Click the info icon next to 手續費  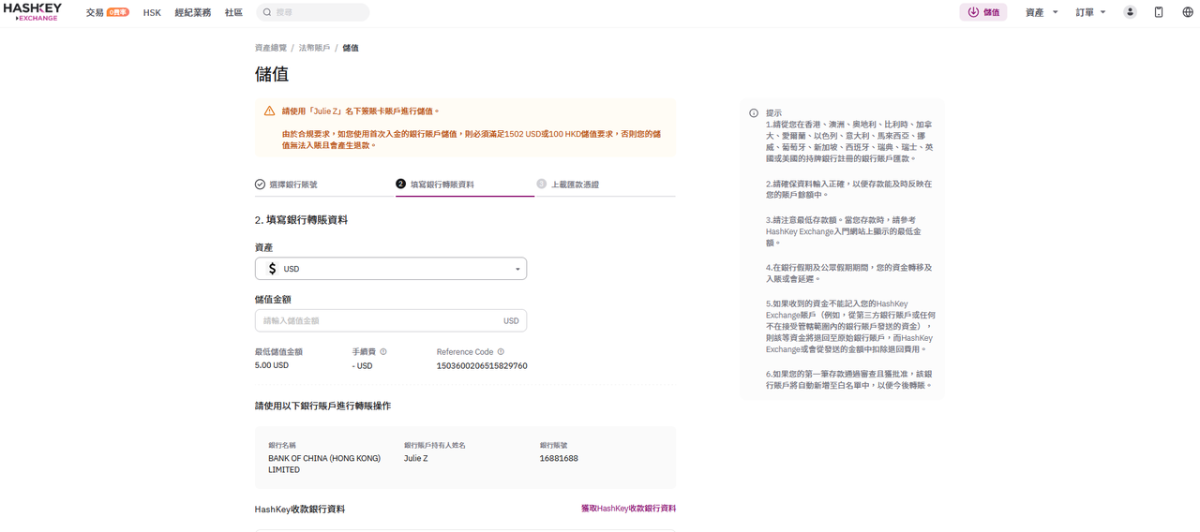(383, 352)
